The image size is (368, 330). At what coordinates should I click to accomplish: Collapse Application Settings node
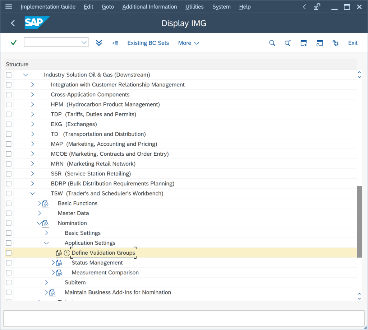coord(46,243)
